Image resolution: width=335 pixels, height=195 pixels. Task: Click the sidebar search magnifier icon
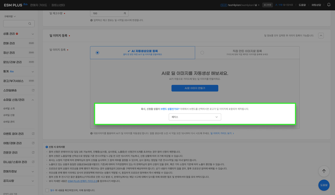coord(30,24)
